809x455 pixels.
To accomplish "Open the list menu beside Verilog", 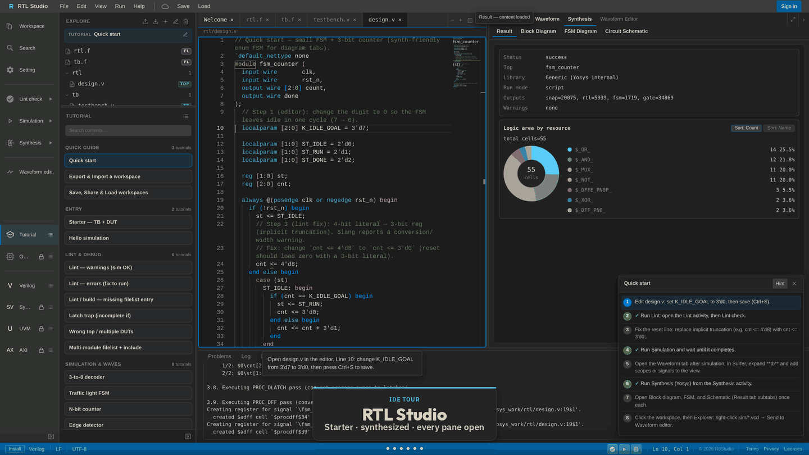I will click(x=51, y=285).
